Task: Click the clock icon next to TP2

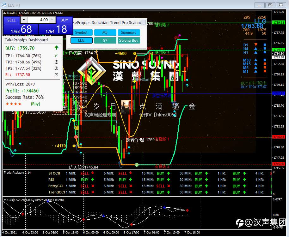Action: pos(56,62)
